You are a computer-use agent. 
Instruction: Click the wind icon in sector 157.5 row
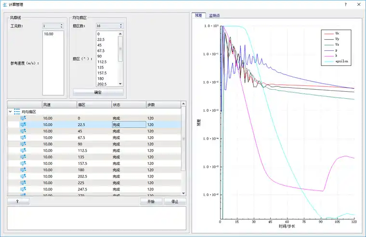tap(23, 164)
